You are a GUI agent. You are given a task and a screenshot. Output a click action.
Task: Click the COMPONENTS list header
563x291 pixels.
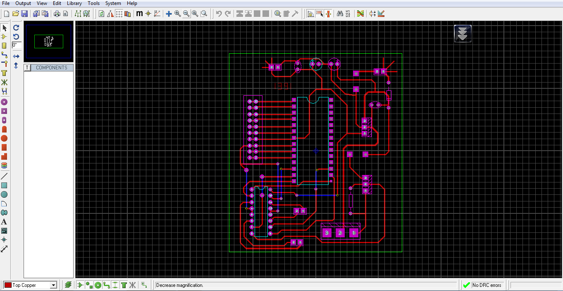point(52,68)
